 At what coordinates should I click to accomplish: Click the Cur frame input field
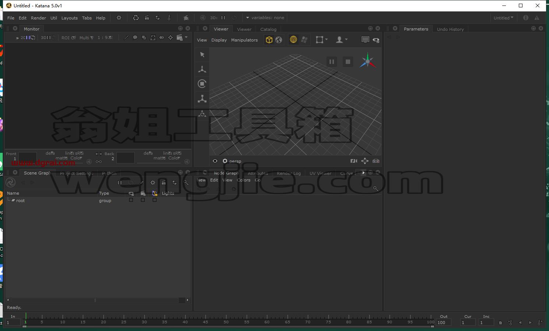point(468,323)
